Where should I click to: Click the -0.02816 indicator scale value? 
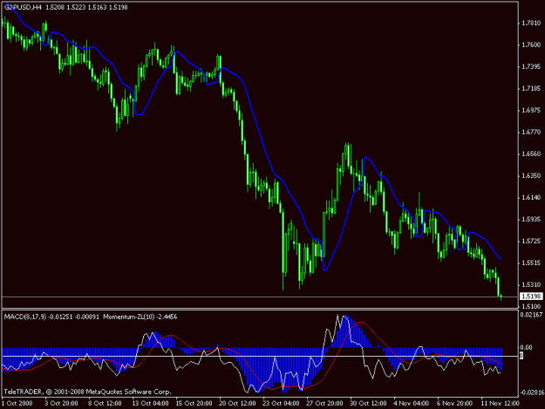[532, 392]
